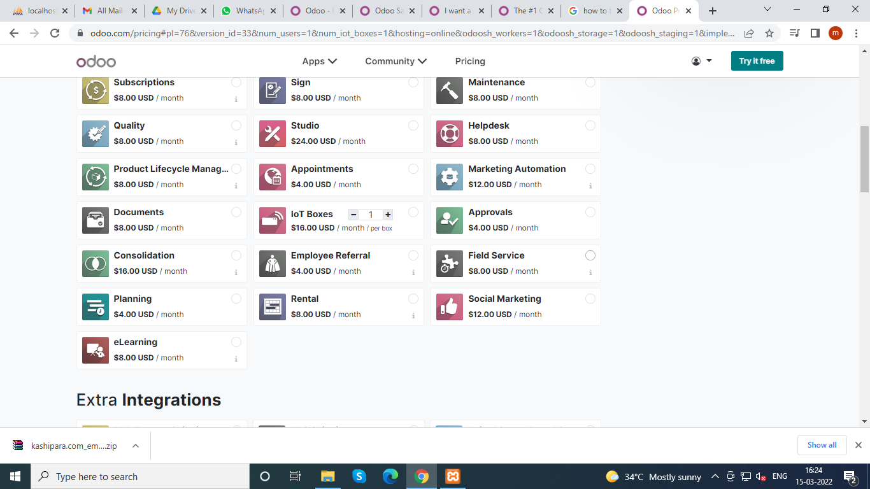
Task: Select the Field Service radio button
Action: point(590,255)
